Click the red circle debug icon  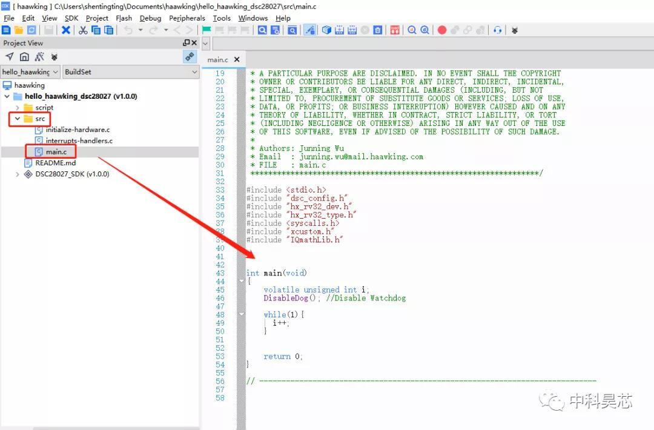point(442,30)
